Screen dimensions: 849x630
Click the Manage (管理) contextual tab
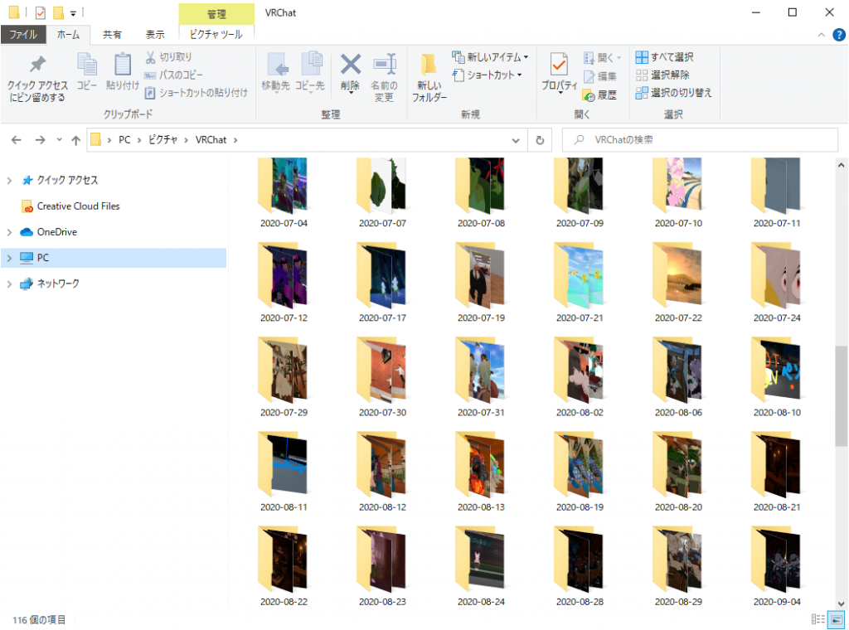click(216, 13)
